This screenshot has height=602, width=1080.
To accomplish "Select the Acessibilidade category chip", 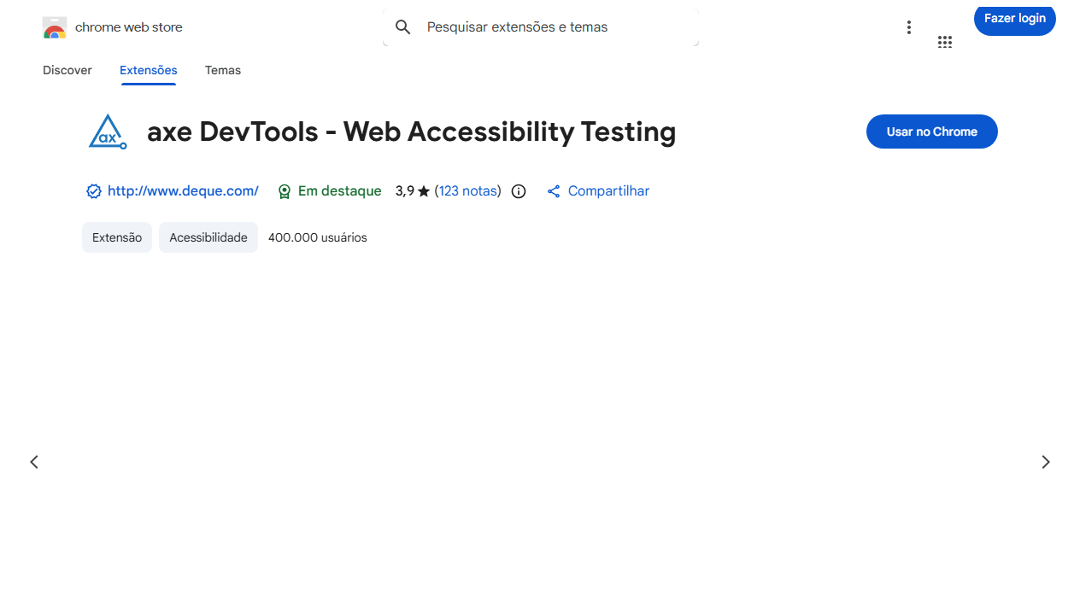I will point(208,237).
